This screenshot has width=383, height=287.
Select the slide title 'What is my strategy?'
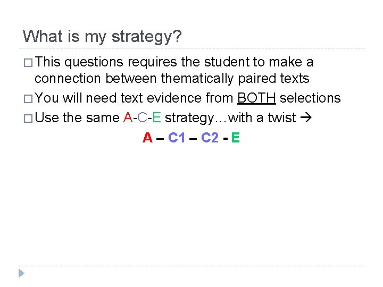(x=102, y=37)
